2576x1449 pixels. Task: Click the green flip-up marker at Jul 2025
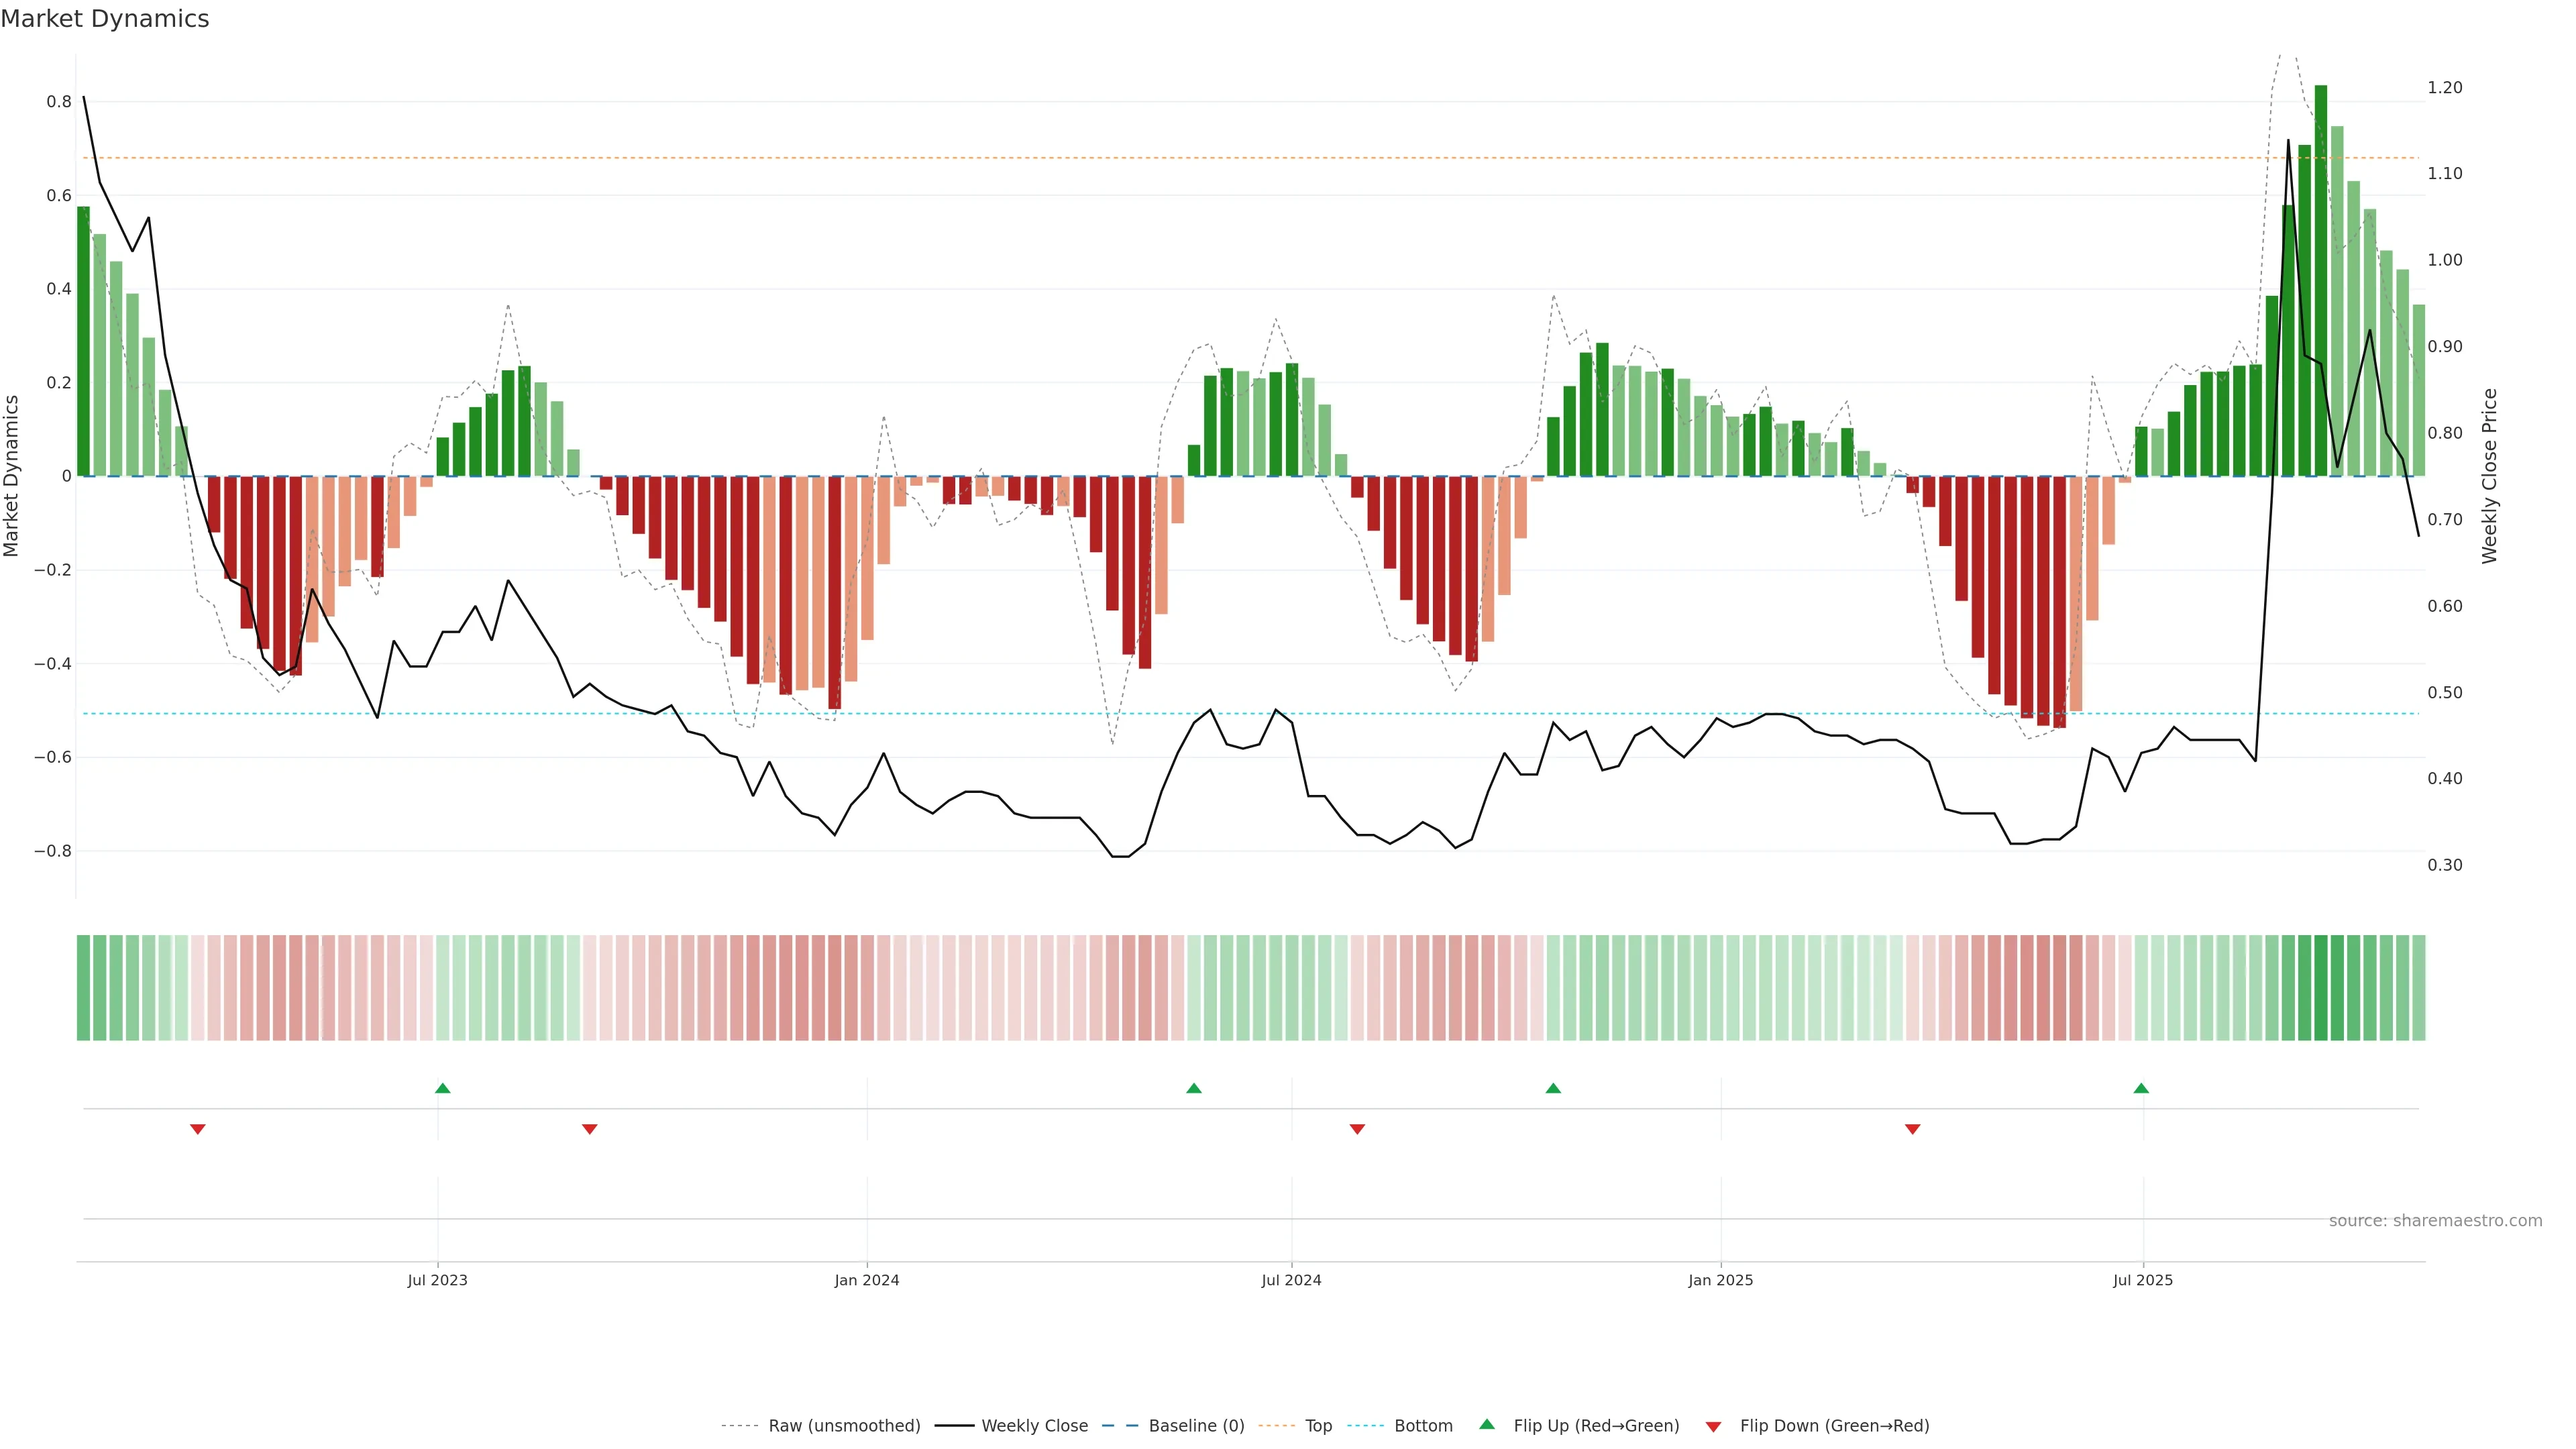pos(2141,1088)
